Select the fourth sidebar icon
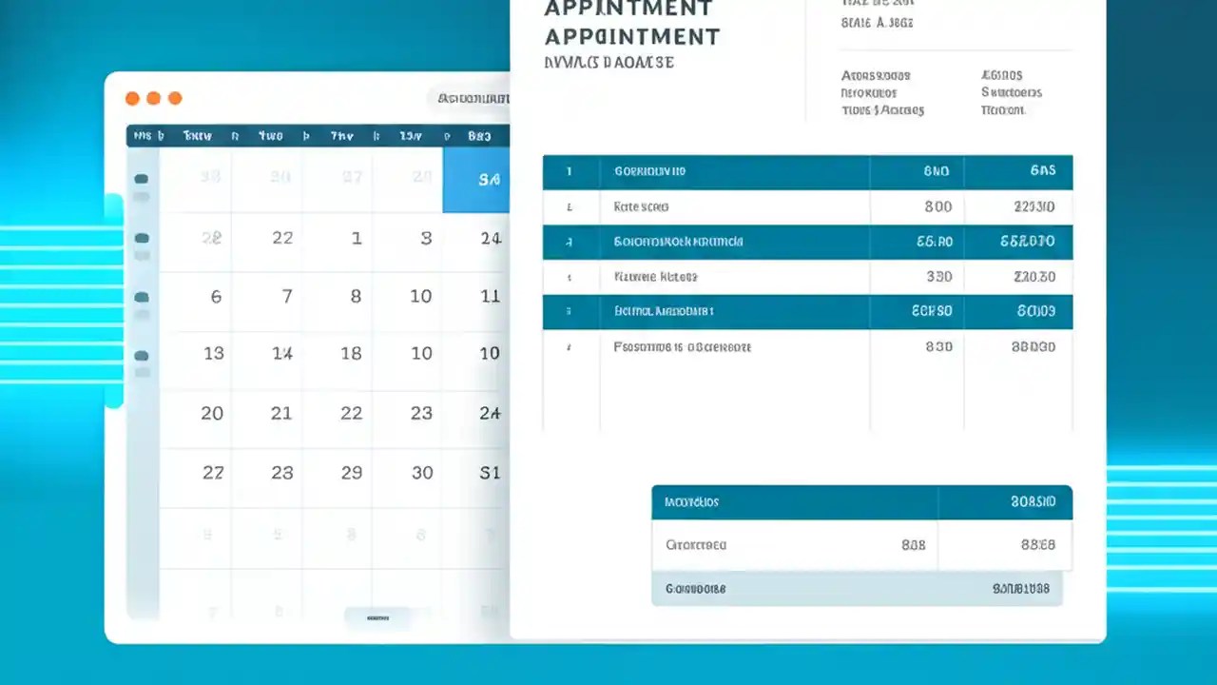 click(x=141, y=356)
